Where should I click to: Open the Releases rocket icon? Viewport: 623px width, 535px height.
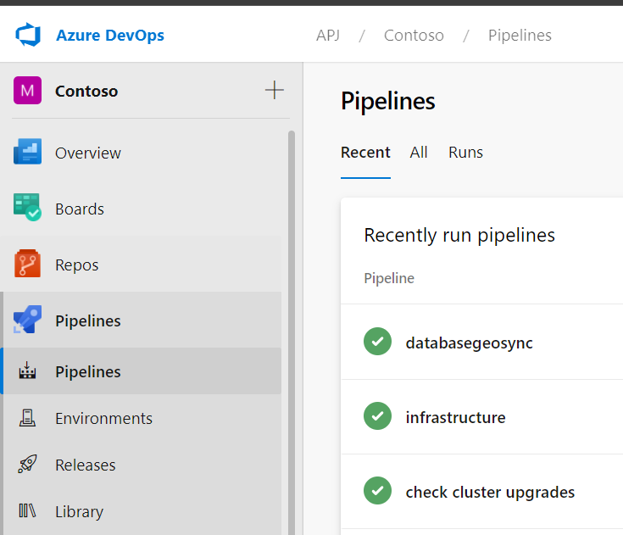click(x=27, y=465)
